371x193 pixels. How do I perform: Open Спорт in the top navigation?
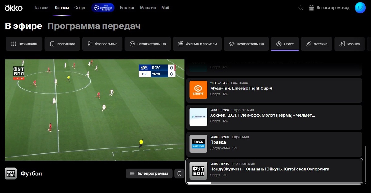point(80,8)
